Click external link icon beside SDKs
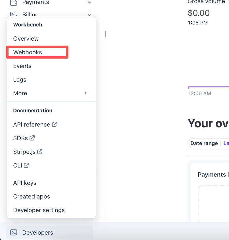This screenshot has width=229, height=240. (x=32, y=138)
